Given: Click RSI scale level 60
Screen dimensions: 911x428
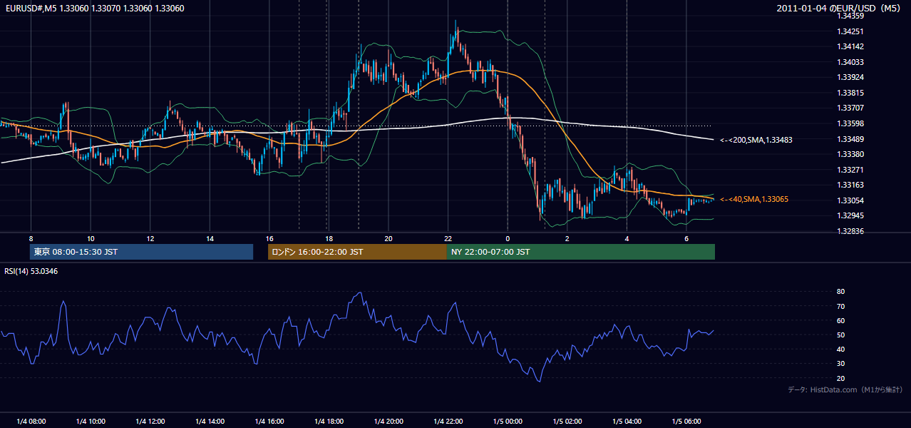Looking at the screenshot, I should coord(841,321).
